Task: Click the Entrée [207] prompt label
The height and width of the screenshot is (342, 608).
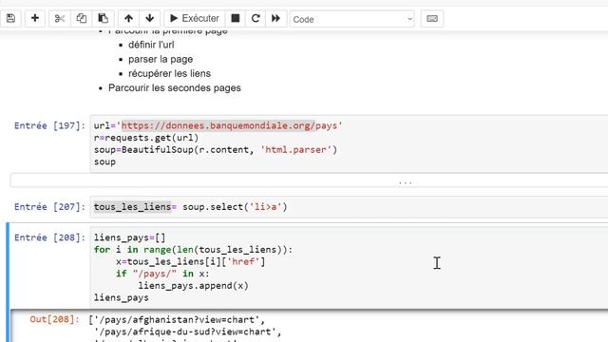Action: tap(49, 207)
